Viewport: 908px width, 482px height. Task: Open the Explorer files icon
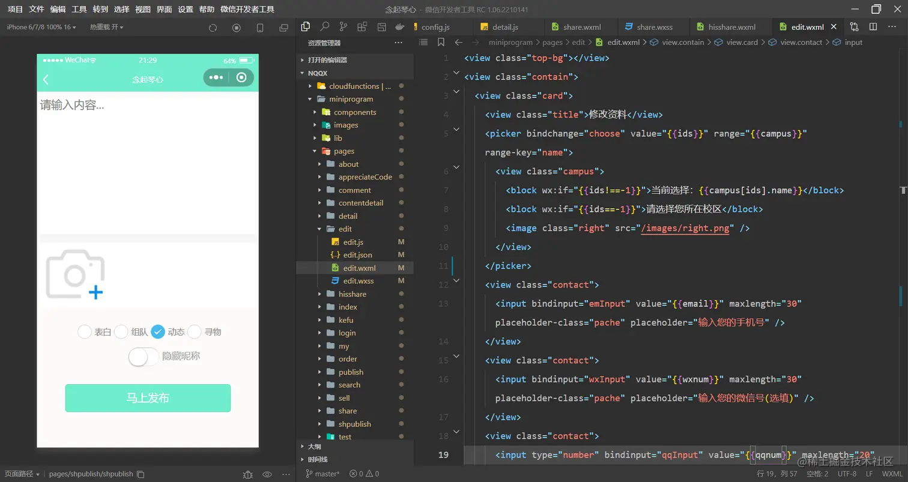306,26
